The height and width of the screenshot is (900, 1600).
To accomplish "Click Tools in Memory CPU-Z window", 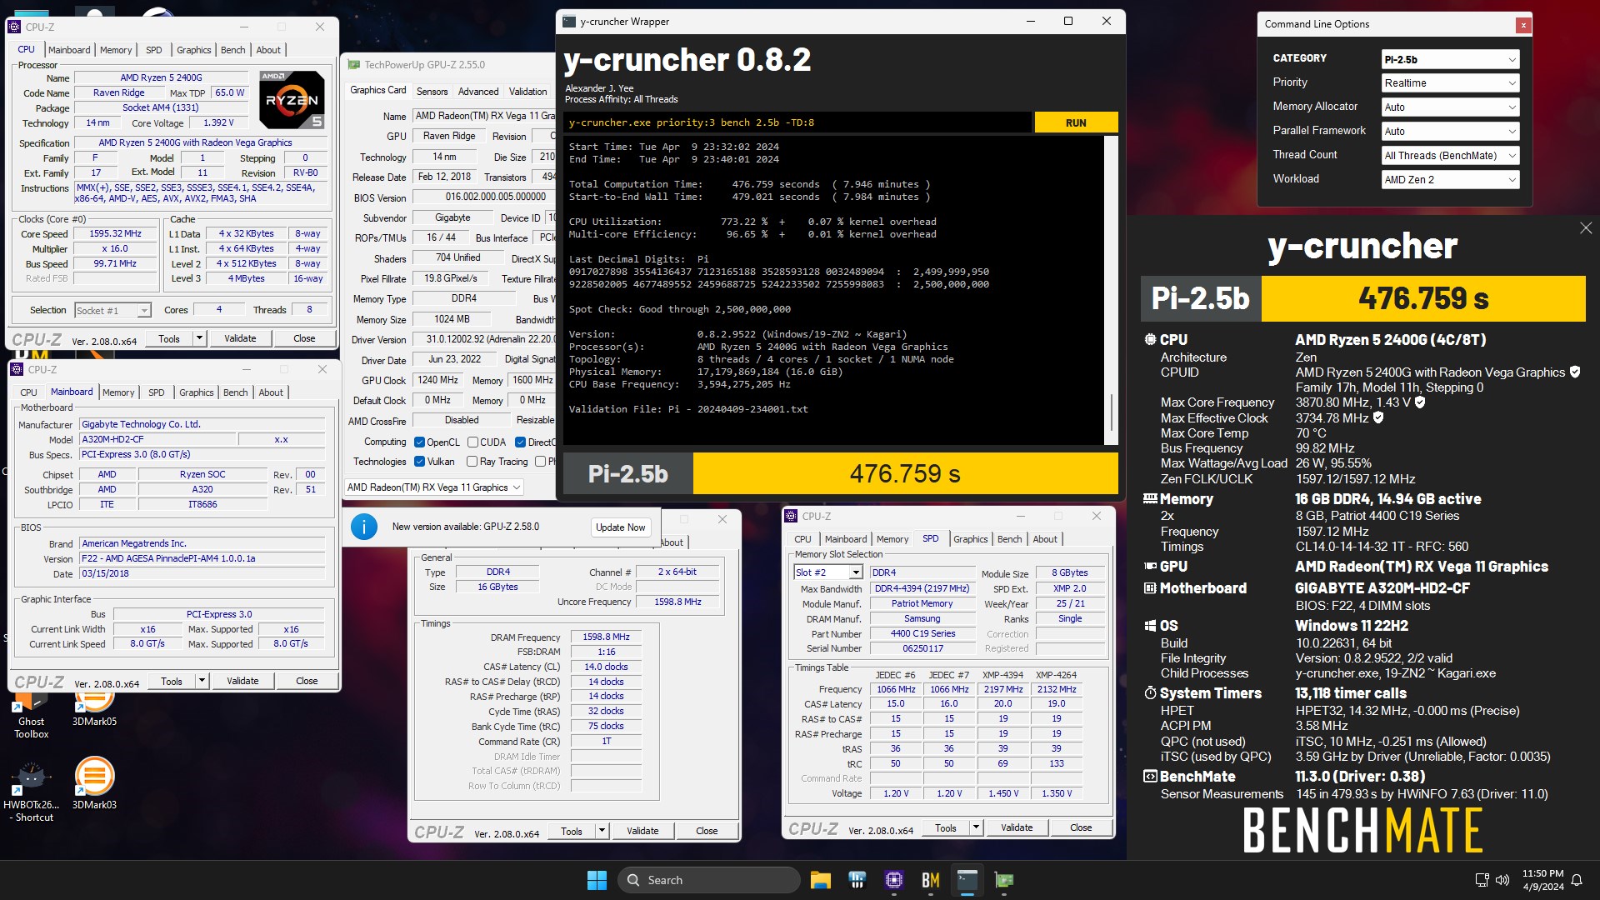I will tap(572, 831).
